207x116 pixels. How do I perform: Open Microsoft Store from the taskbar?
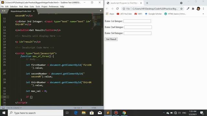(x=92, y=113)
